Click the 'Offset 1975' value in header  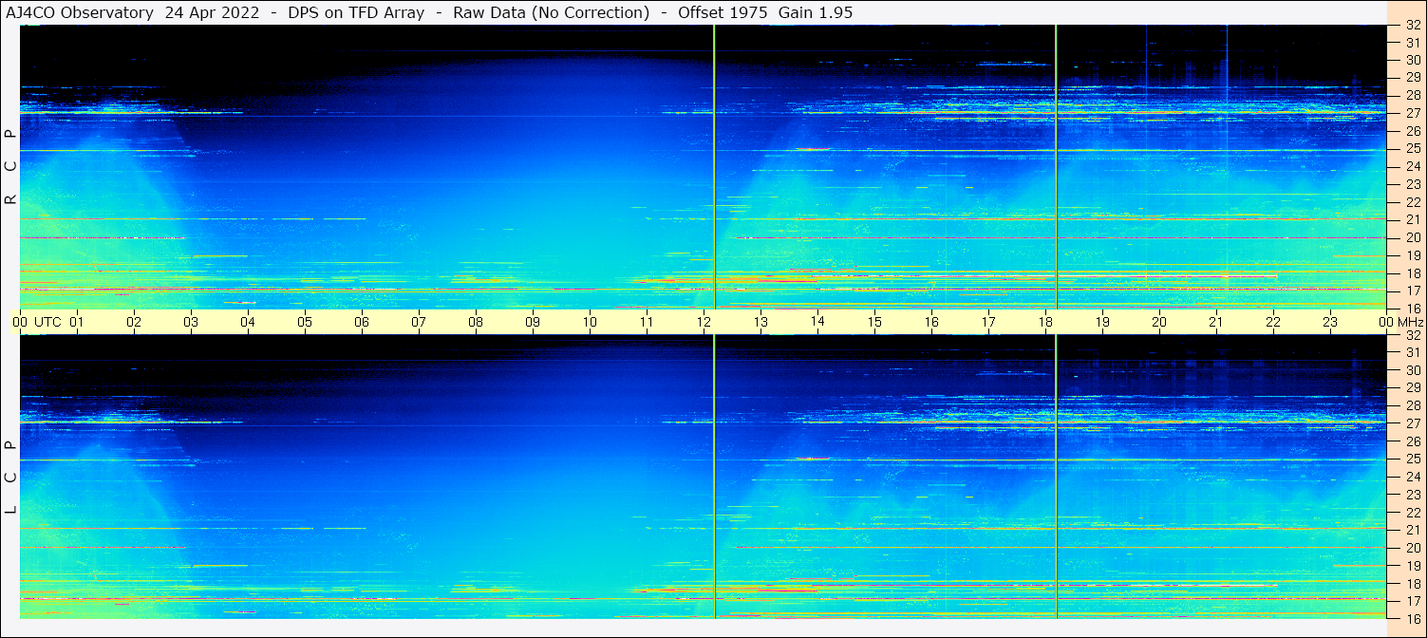click(723, 12)
